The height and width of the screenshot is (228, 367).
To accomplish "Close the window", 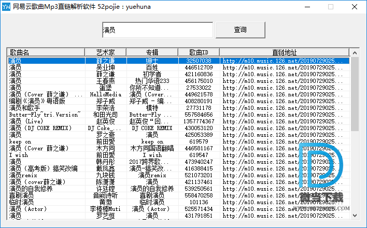I will coord(355,7).
